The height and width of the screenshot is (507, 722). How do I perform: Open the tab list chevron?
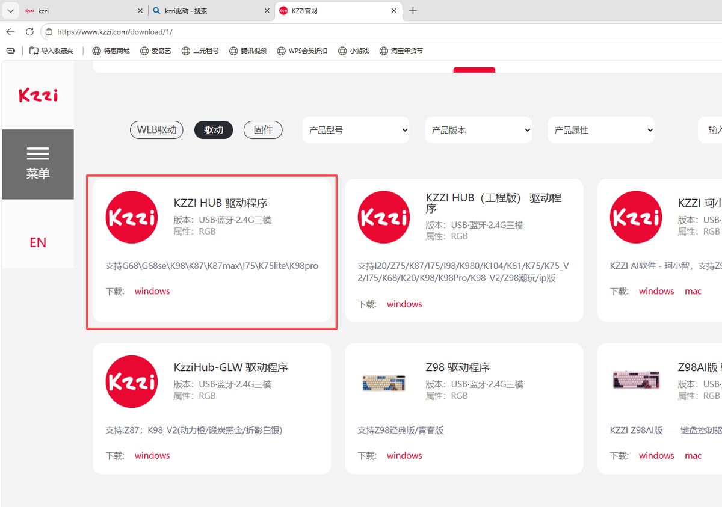click(x=10, y=11)
